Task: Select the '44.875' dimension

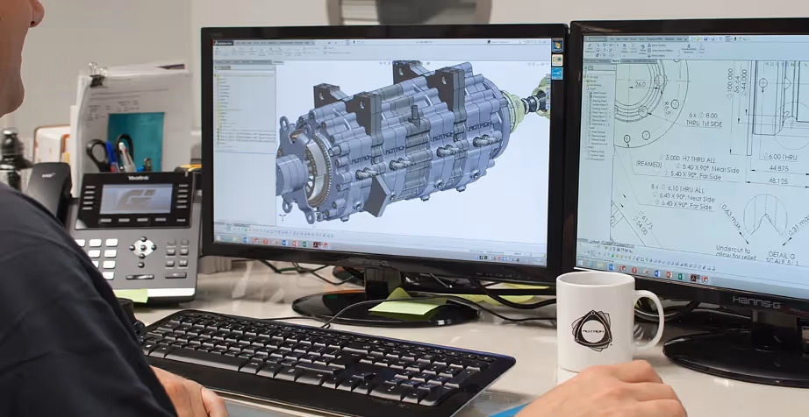Action: [777, 168]
